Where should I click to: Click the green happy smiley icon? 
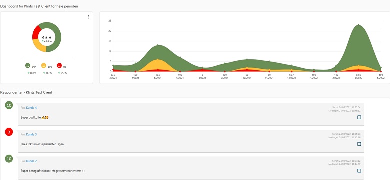(x=28, y=66)
